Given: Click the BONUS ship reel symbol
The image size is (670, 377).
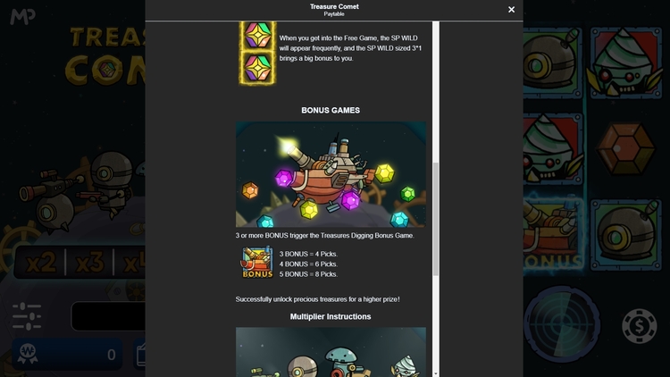Looking at the screenshot, I should [x=553, y=234].
